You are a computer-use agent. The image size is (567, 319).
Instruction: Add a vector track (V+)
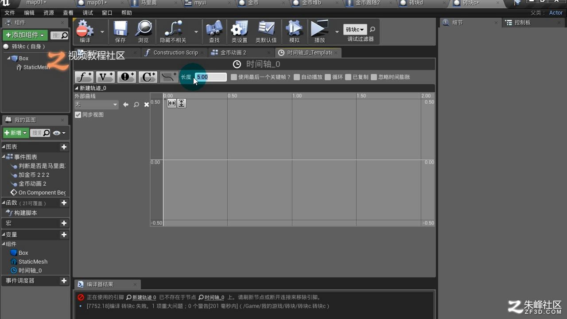coord(105,77)
